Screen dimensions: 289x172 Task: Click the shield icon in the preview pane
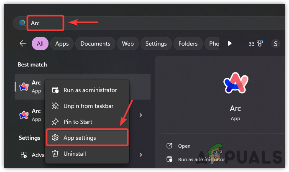[169, 159]
